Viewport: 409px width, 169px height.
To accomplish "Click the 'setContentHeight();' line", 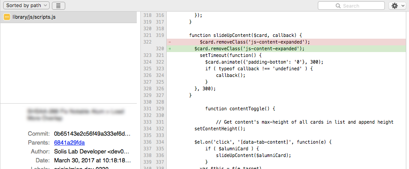I will (220, 129).
